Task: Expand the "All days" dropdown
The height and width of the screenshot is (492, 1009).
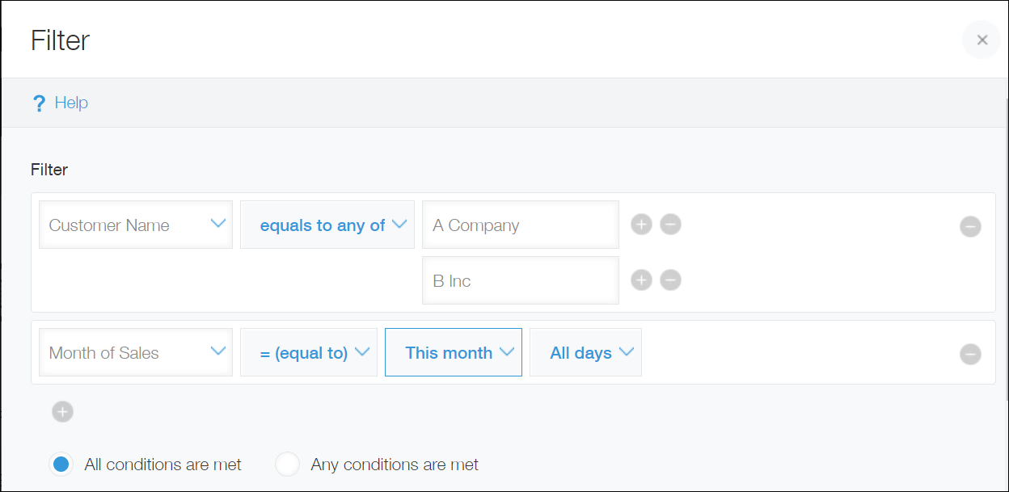Action: tap(585, 352)
